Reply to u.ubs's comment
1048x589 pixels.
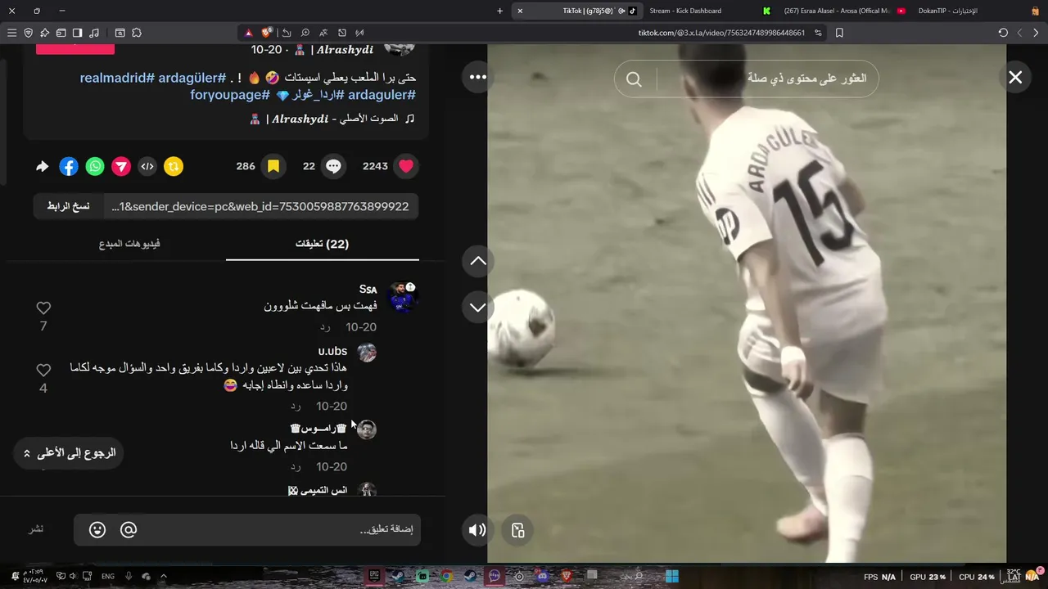tap(296, 407)
